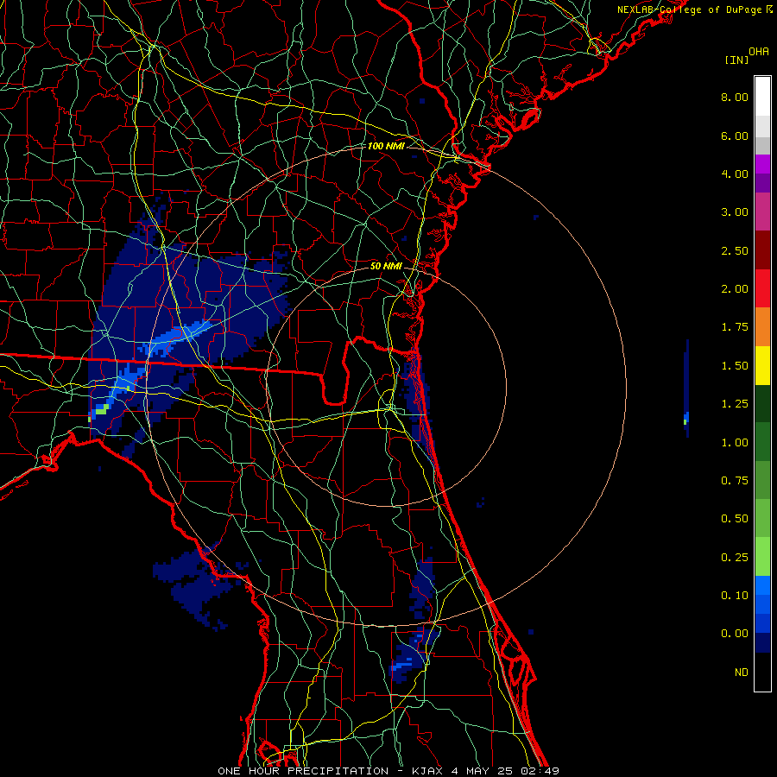Viewport: 777px width, 777px height.
Task: Click the 4 MAY 25 date in the caption
Action: 482,771
